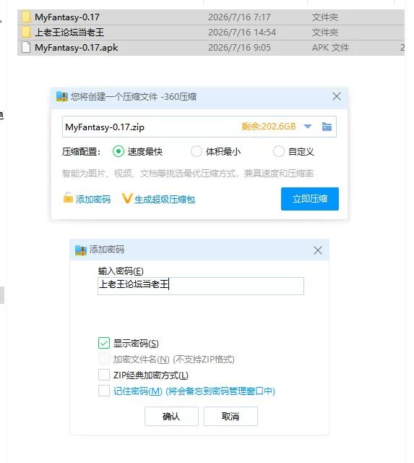Choose the 自定义 compression option
Screen dimensions: 414x463
pyautogui.click(x=279, y=151)
